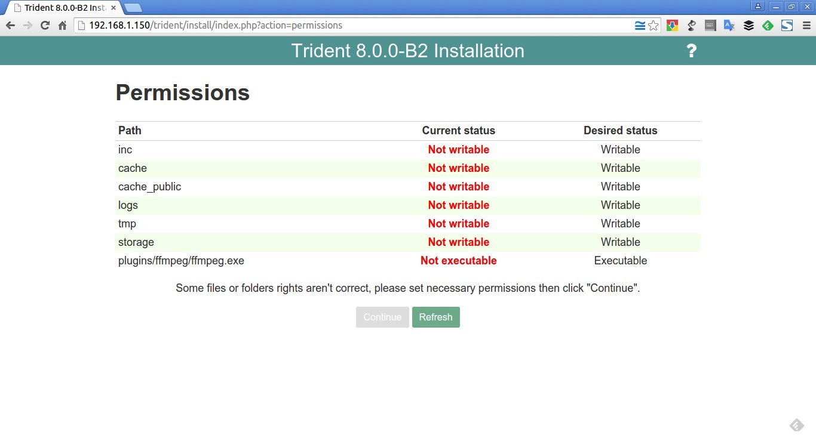This screenshot has width=816, height=444.
Task: Open the keyboard extension icon
Action: coord(710,26)
